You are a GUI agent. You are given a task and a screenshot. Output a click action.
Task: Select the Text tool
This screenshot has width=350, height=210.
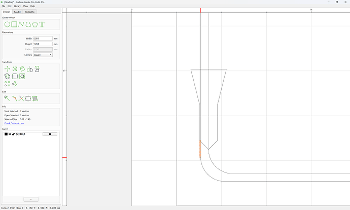(x=42, y=24)
